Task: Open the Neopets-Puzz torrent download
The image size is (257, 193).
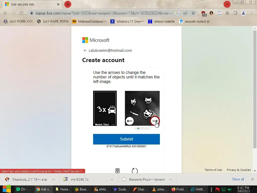Action: 144,179
